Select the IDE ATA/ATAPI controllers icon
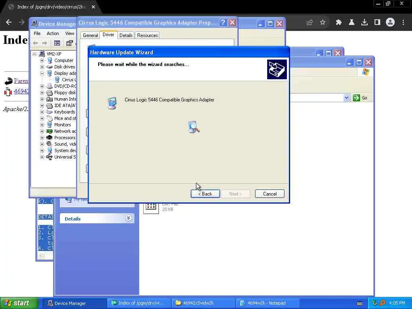Screen dimensions: 412x309 tap(49, 106)
